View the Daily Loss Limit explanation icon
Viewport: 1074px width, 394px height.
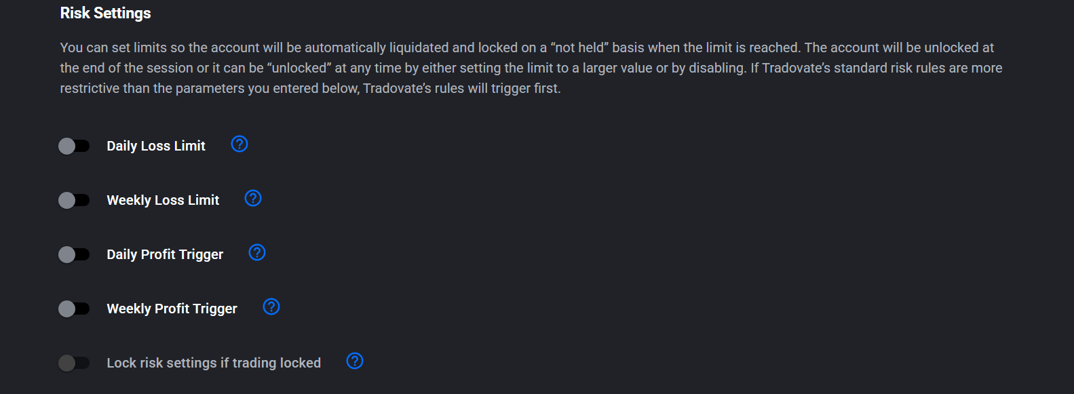click(239, 144)
